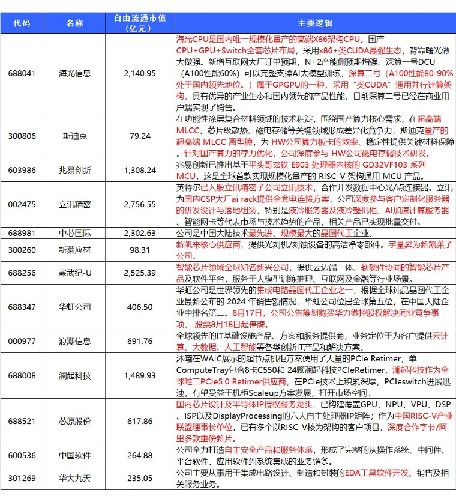Select stock code 688347
456x502 pixels.
[x=22, y=307]
